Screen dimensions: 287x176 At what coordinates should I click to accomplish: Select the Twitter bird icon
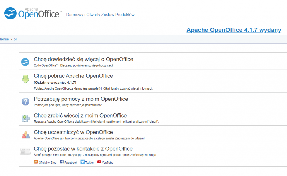click(82, 162)
